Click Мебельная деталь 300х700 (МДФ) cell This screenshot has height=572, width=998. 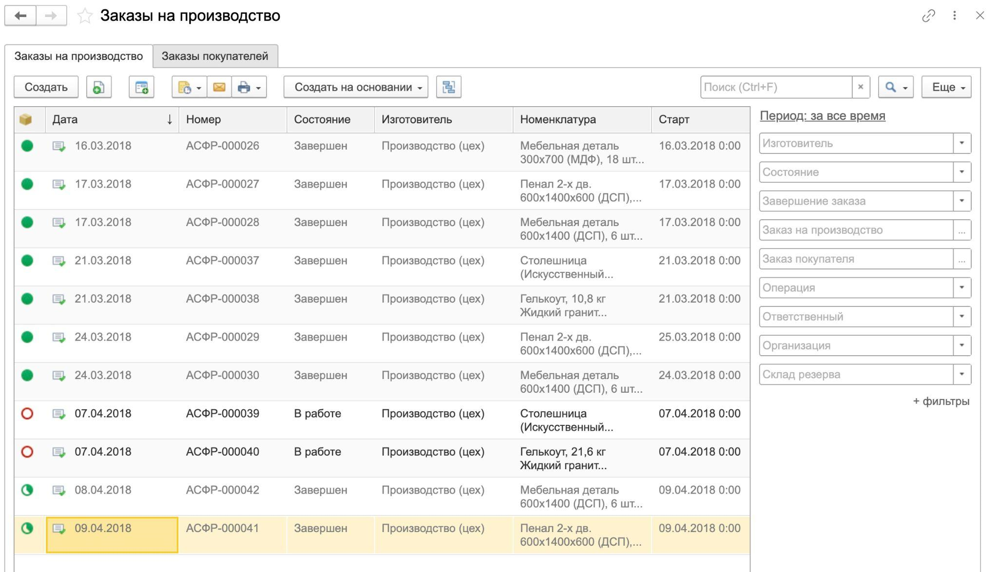click(582, 153)
